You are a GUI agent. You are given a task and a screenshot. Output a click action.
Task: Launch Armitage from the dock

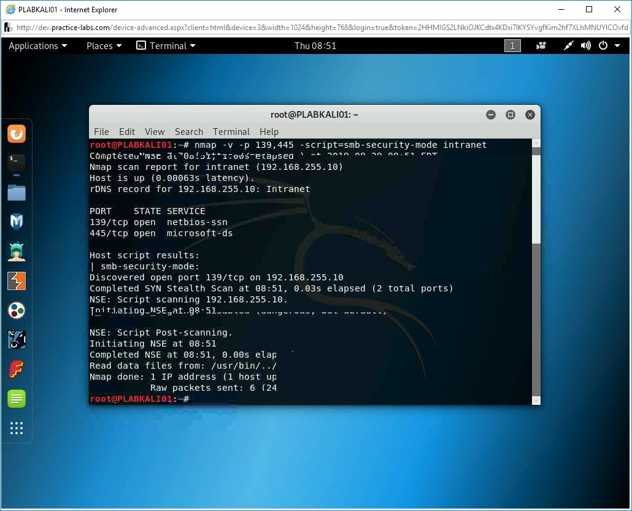point(17,252)
